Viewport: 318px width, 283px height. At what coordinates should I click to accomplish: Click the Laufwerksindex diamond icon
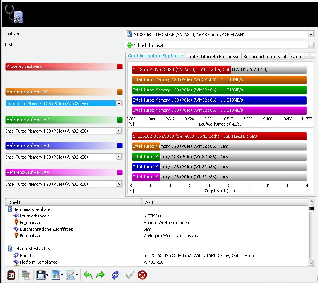click(x=16, y=216)
